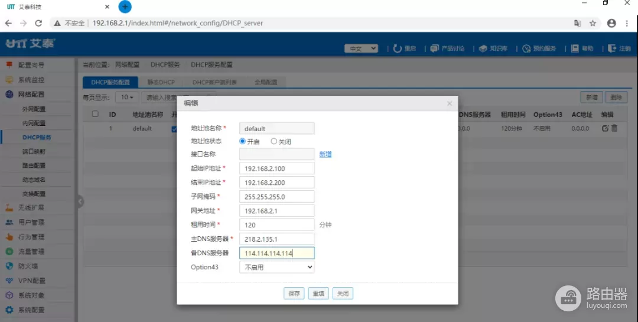Click trash icon for default row
Viewport: 638px width, 322px height.
(x=614, y=128)
